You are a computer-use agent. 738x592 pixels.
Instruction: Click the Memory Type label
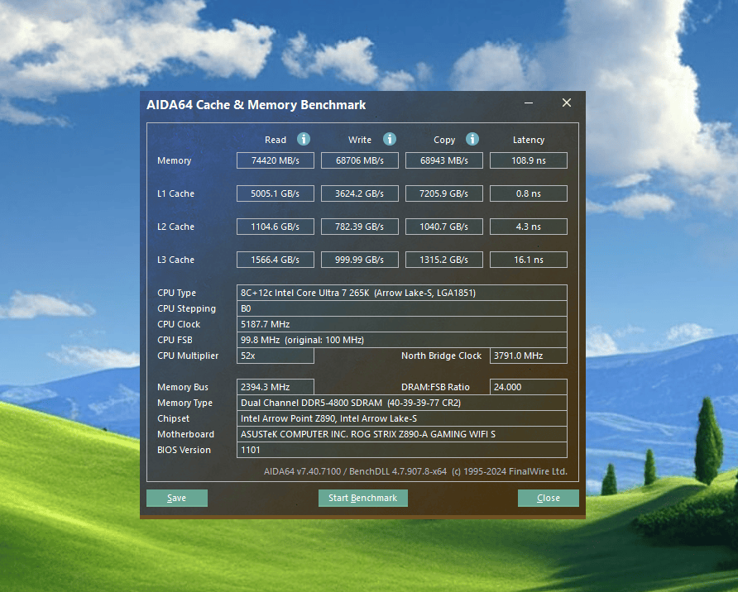pos(185,403)
